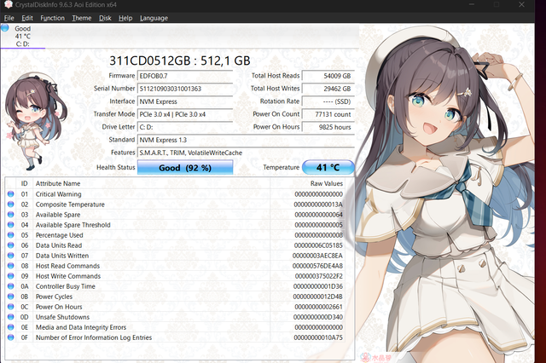Click status orb for Power Cycles row
This screenshot has width=546, height=363.
11,297
